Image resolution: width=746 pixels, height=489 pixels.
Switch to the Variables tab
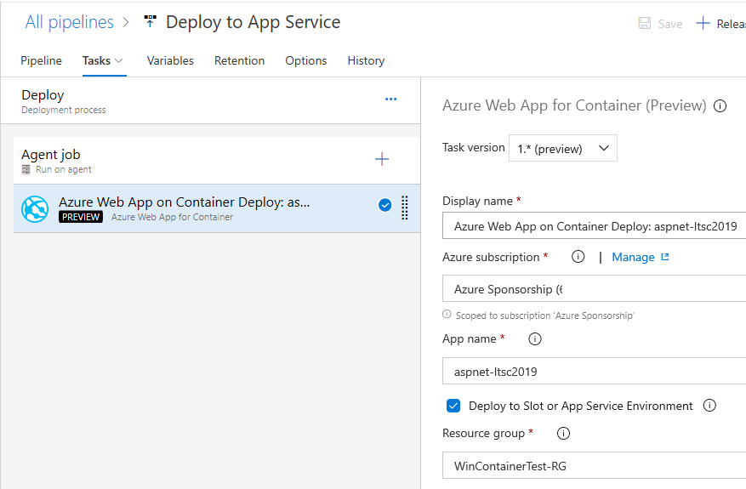(x=170, y=60)
